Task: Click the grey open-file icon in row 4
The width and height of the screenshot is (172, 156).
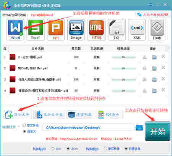Action: click(144, 91)
